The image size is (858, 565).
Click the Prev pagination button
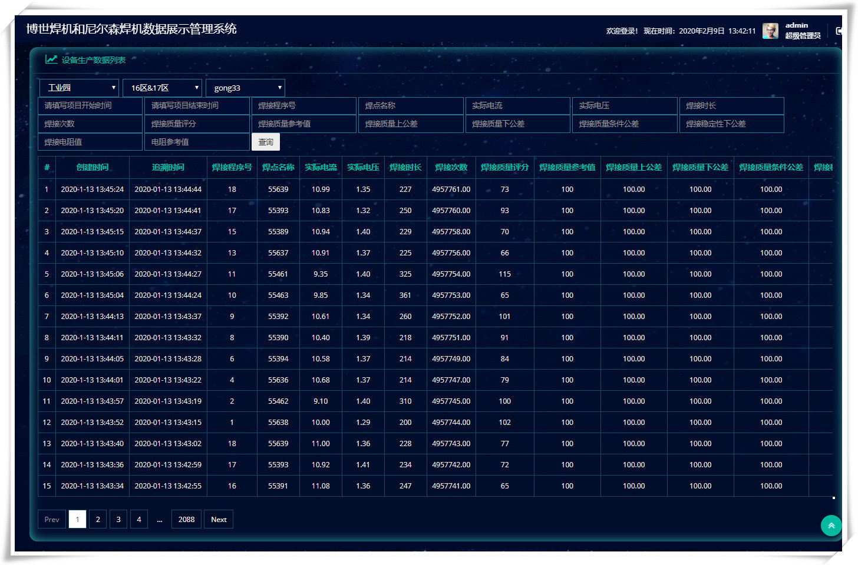point(52,519)
